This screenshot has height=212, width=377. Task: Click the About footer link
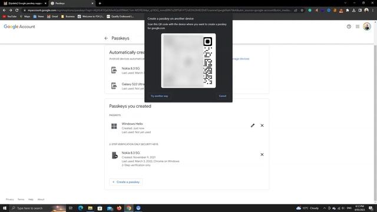pos(41,199)
